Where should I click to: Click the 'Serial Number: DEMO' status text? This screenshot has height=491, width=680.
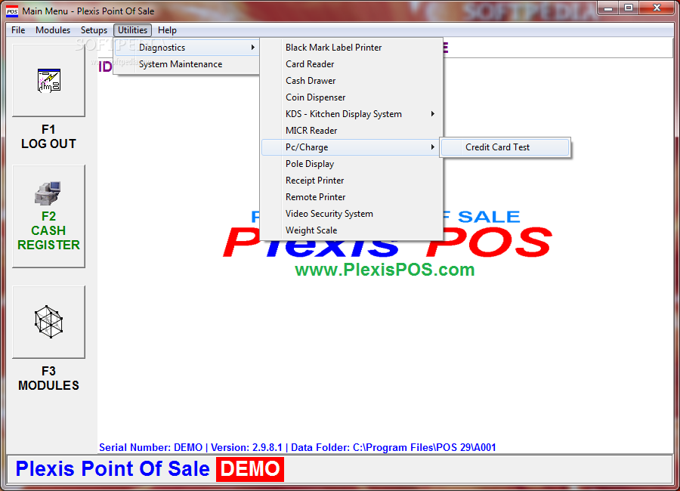pos(150,447)
